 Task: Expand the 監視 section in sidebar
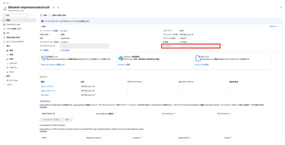click(x=4, y=76)
